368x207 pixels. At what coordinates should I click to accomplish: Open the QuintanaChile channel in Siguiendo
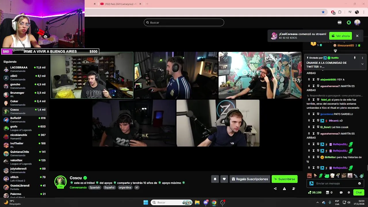click(x=24, y=154)
